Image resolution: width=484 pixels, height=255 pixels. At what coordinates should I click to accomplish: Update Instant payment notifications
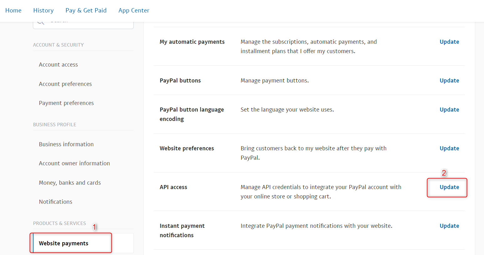(449, 226)
